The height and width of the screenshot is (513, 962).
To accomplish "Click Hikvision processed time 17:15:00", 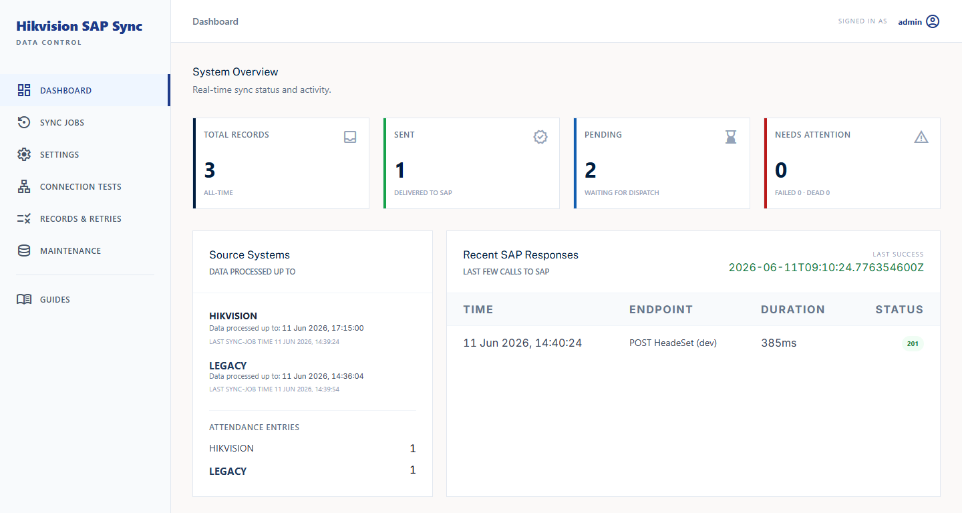I will click(323, 328).
